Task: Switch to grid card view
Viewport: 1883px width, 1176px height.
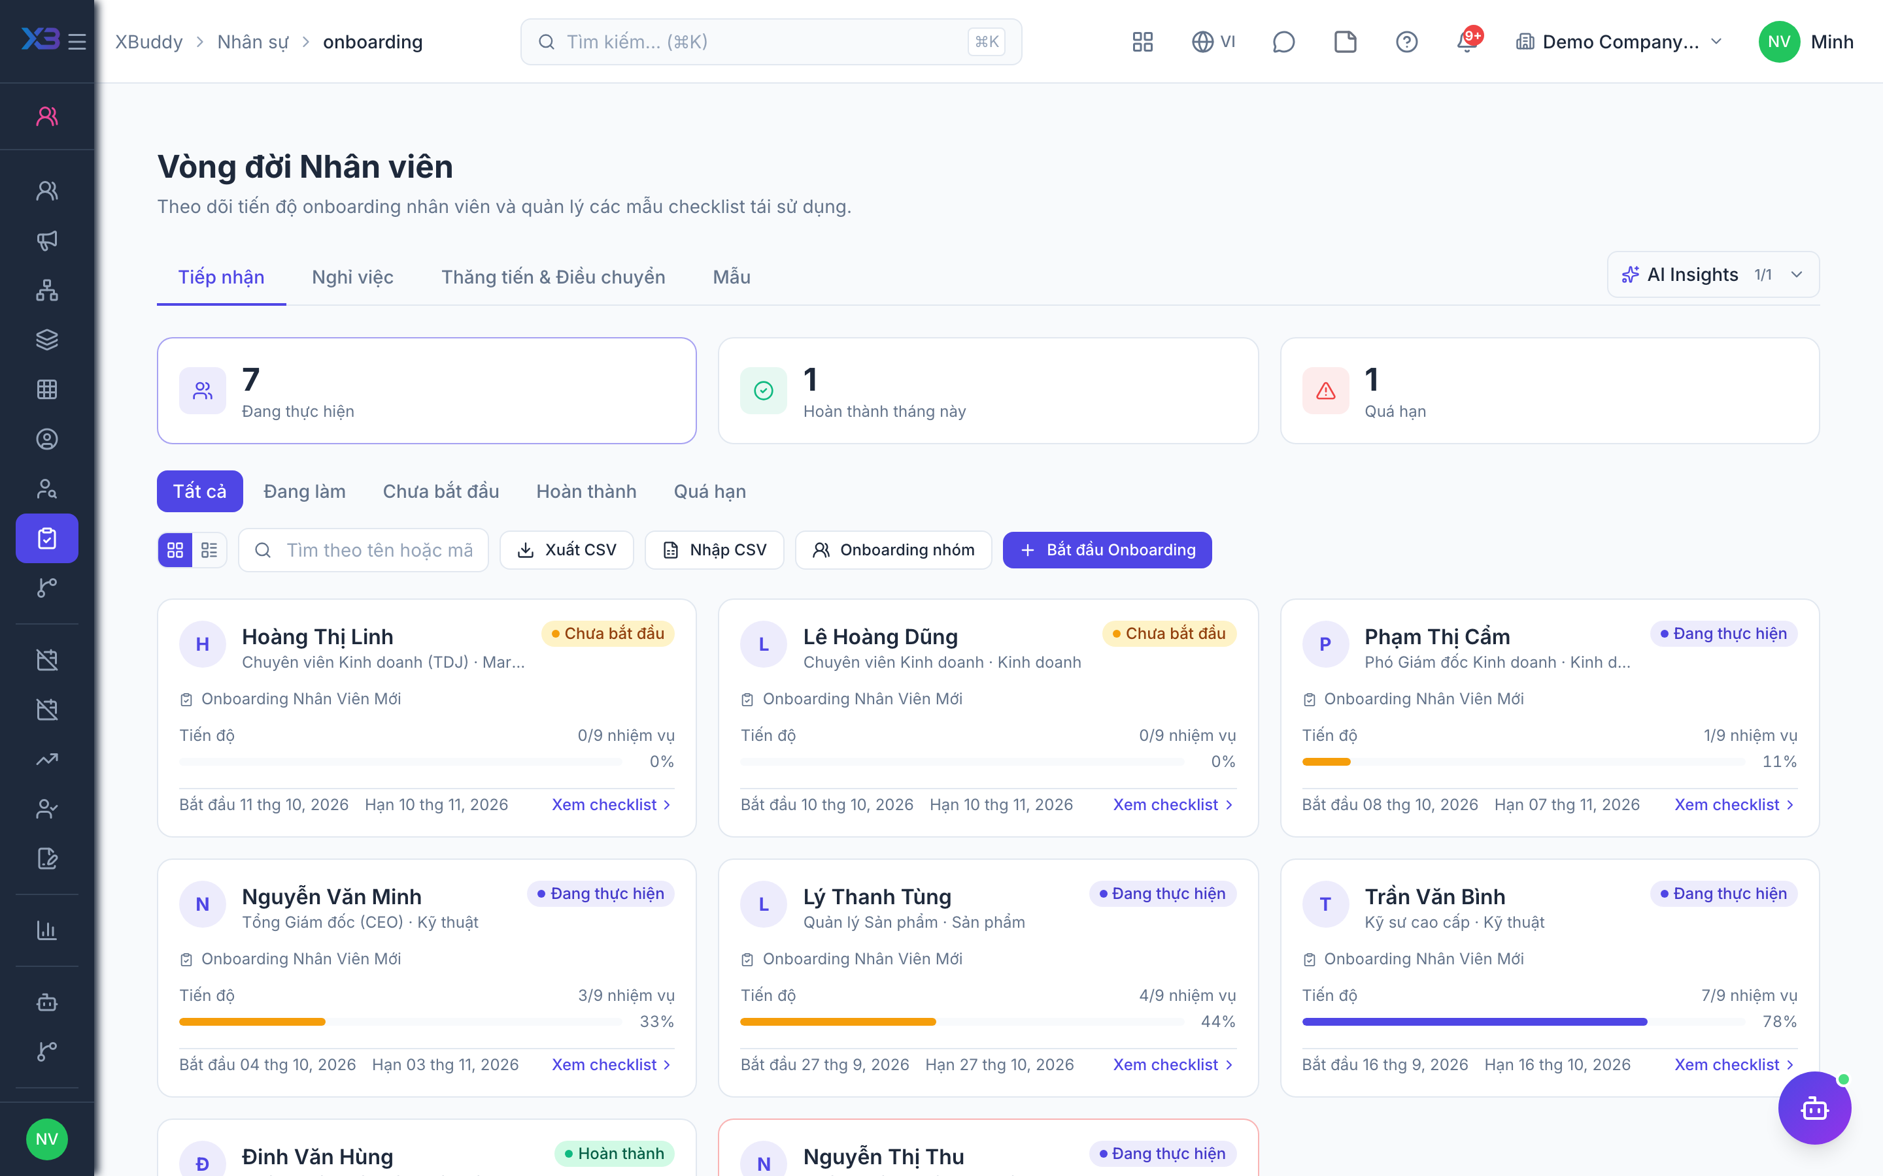Action: [x=175, y=550]
